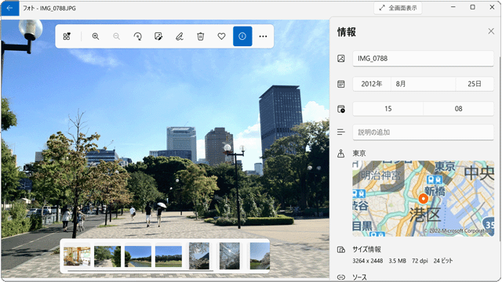This screenshot has height=282, width=502.
Task: Open the last partly visible filmstrip thumbnail
Action: coord(260,256)
